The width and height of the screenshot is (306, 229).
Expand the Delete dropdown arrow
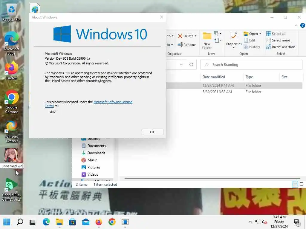(195, 36)
